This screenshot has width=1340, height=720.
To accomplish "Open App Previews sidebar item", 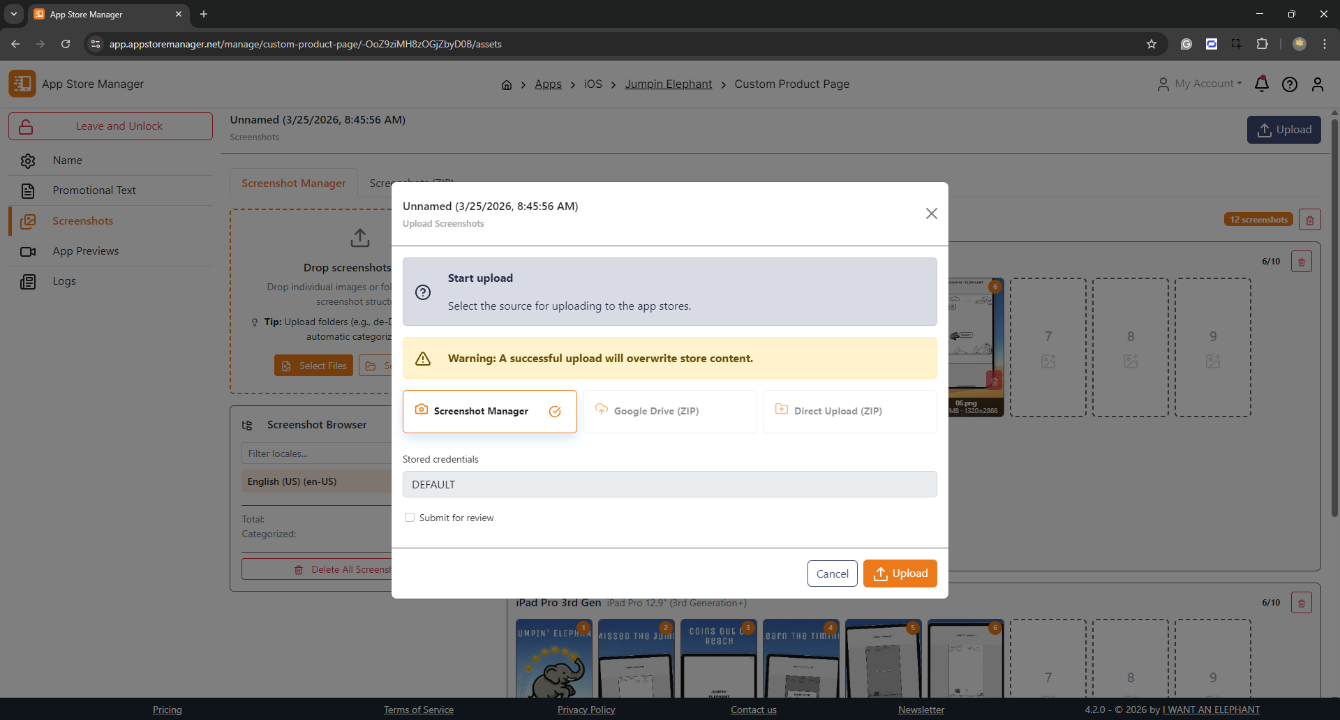I will 85,251.
